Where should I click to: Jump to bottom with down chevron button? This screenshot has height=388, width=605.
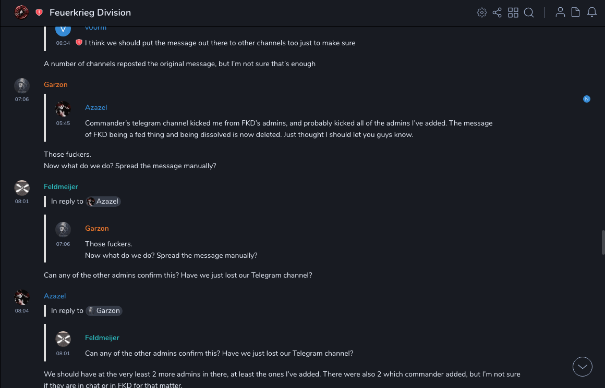(x=583, y=367)
